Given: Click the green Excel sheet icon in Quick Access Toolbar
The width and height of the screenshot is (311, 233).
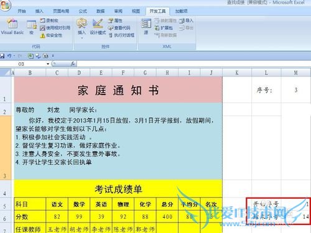Looking at the screenshot, I should pyautogui.click(x=30, y=56).
